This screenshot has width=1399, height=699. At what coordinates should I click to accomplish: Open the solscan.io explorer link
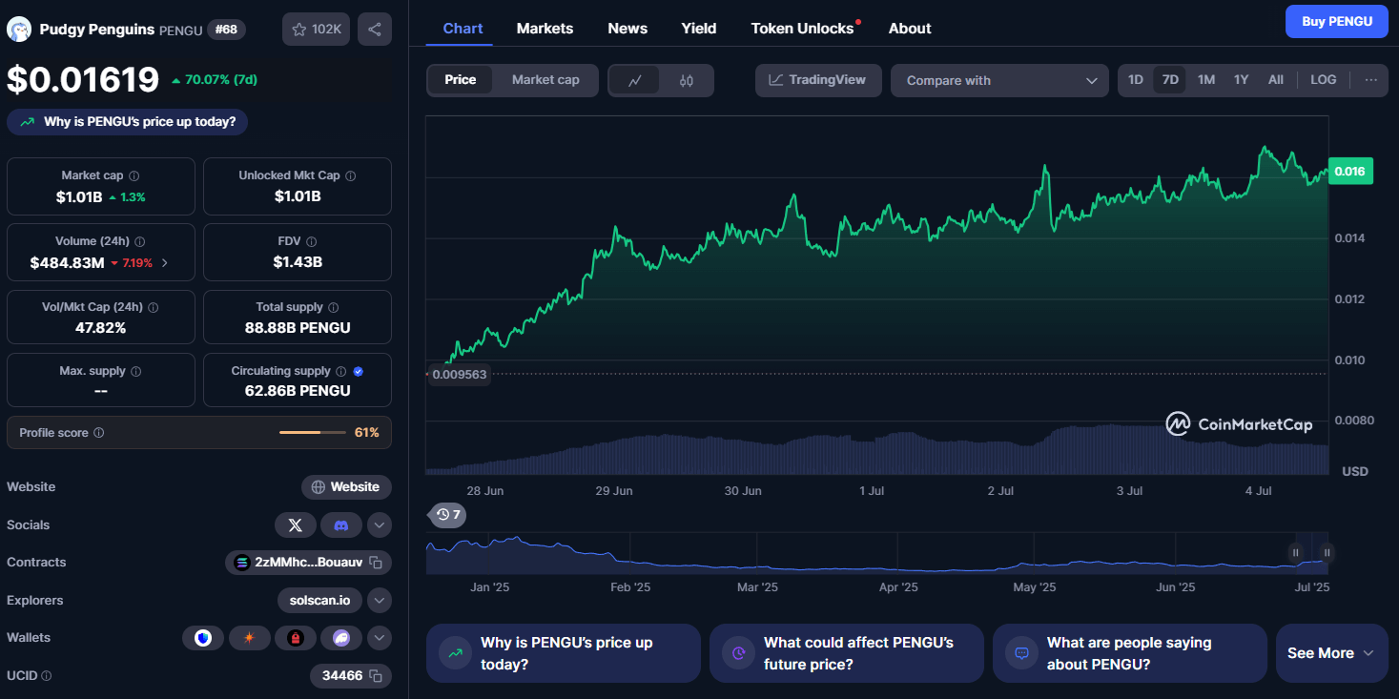320,601
